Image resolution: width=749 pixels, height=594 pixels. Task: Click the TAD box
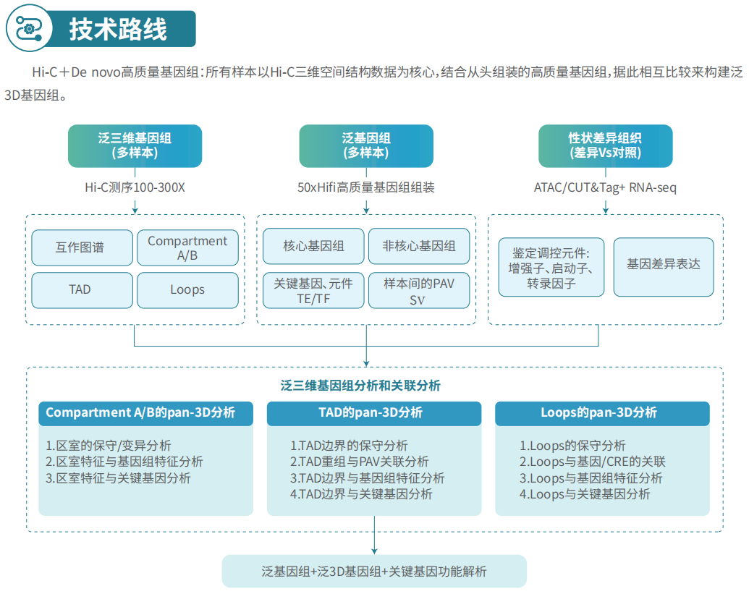pos(82,290)
